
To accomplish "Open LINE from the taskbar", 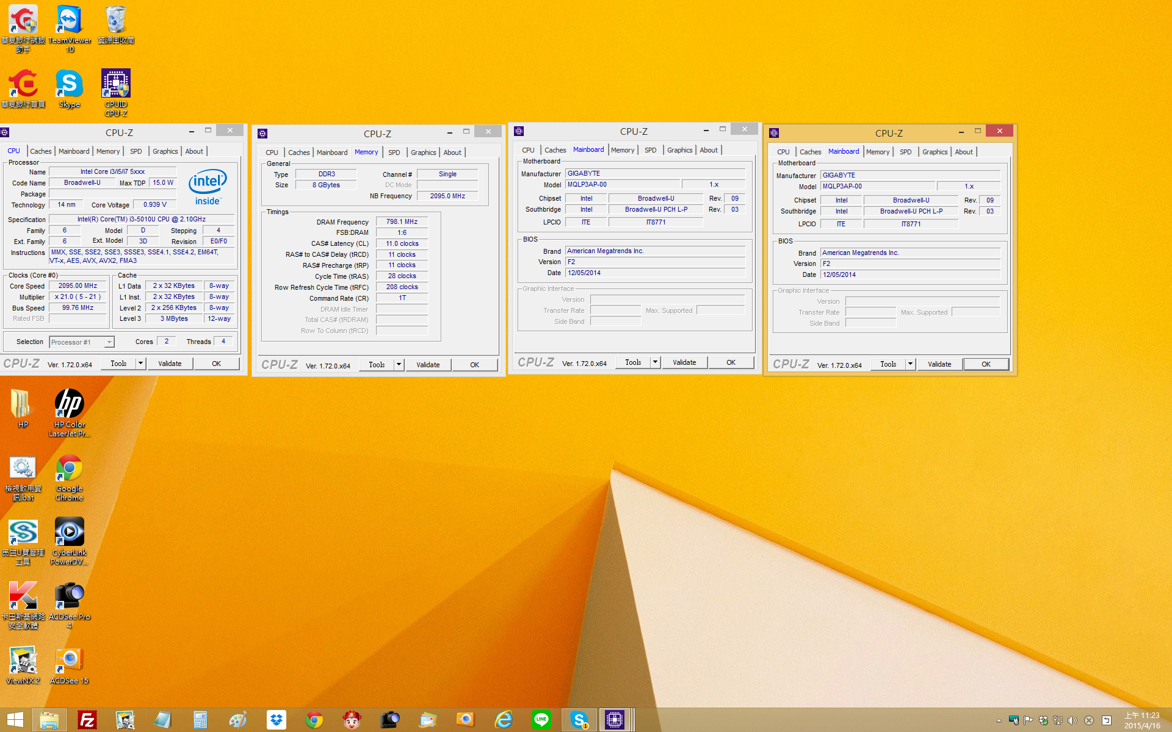I will click(x=541, y=720).
